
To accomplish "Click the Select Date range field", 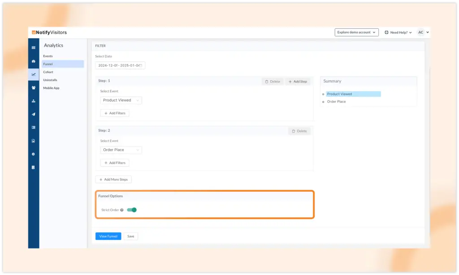I will point(120,65).
